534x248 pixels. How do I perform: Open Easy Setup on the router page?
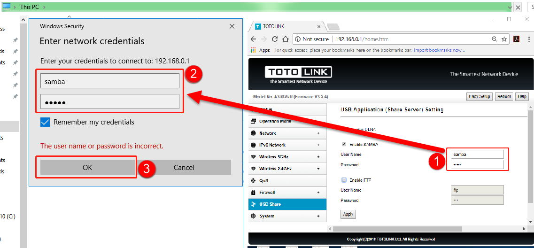[x=479, y=96]
